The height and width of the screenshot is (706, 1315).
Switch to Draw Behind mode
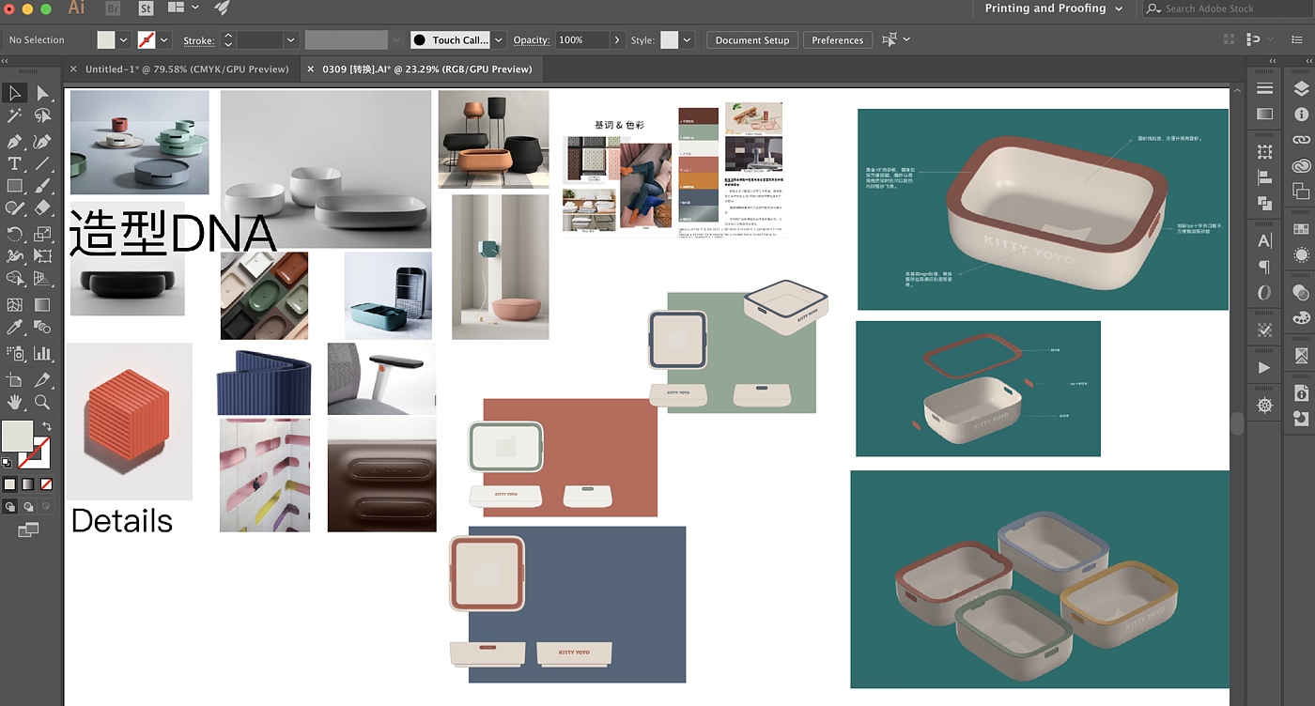point(28,507)
